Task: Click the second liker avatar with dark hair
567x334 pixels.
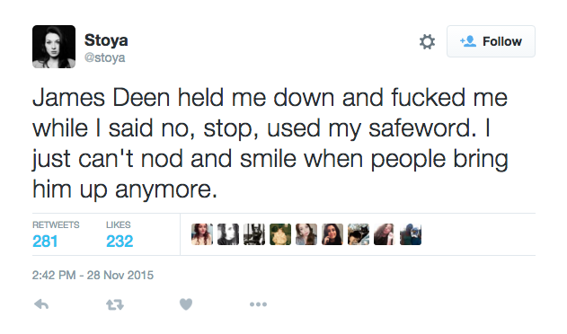Action: (x=228, y=234)
